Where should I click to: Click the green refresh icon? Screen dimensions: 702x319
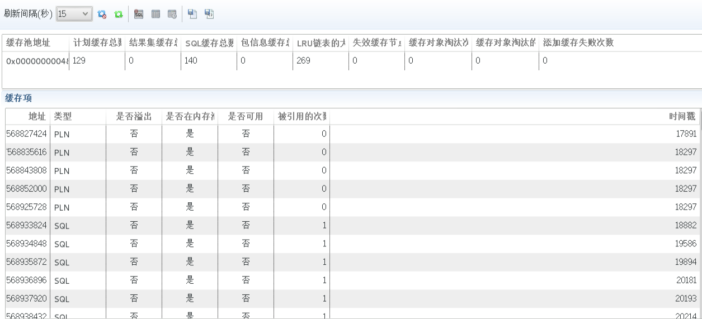[118, 14]
